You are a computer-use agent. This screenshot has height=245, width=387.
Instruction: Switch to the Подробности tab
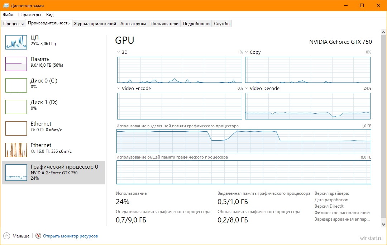196,23
